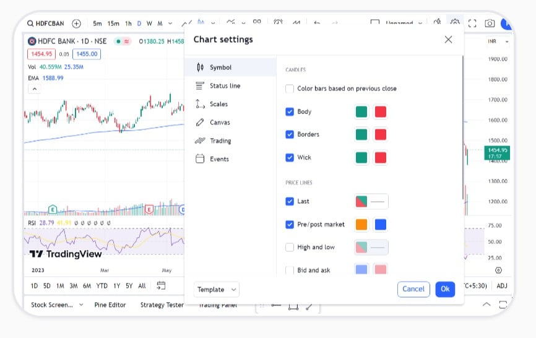The width and height of the screenshot is (536, 338).
Task: Click the Ok button
Action: pos(445,289)
